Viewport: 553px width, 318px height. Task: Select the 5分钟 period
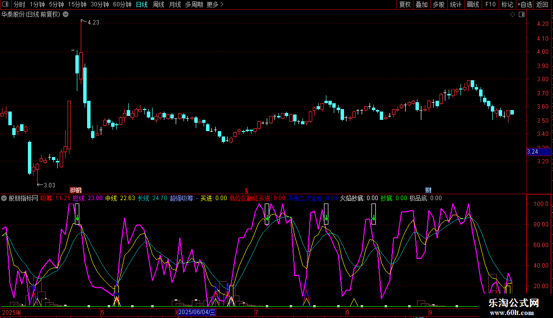[56, 4]
